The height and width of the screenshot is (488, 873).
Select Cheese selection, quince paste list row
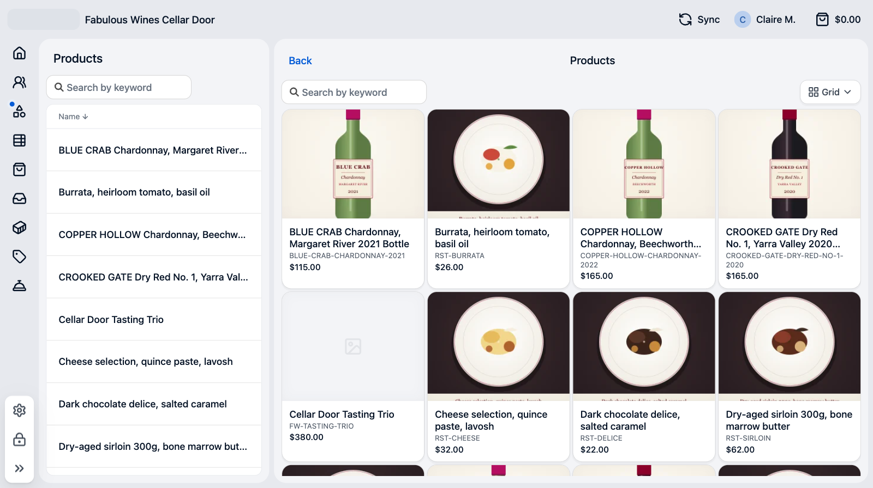click(x=154, y=362)
